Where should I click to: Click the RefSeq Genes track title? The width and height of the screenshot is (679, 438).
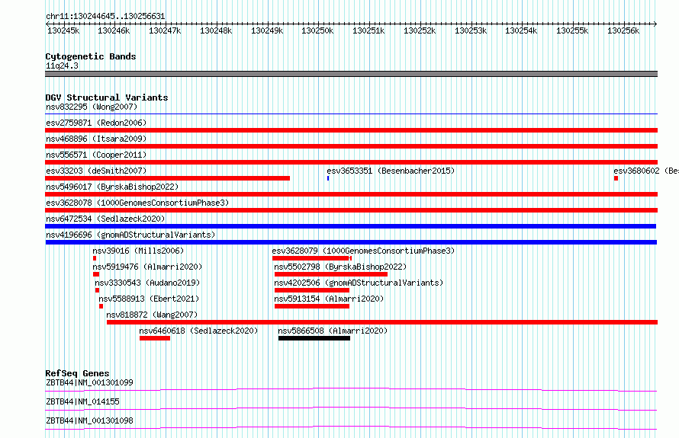pyautogui.click(x=77, y=373)
